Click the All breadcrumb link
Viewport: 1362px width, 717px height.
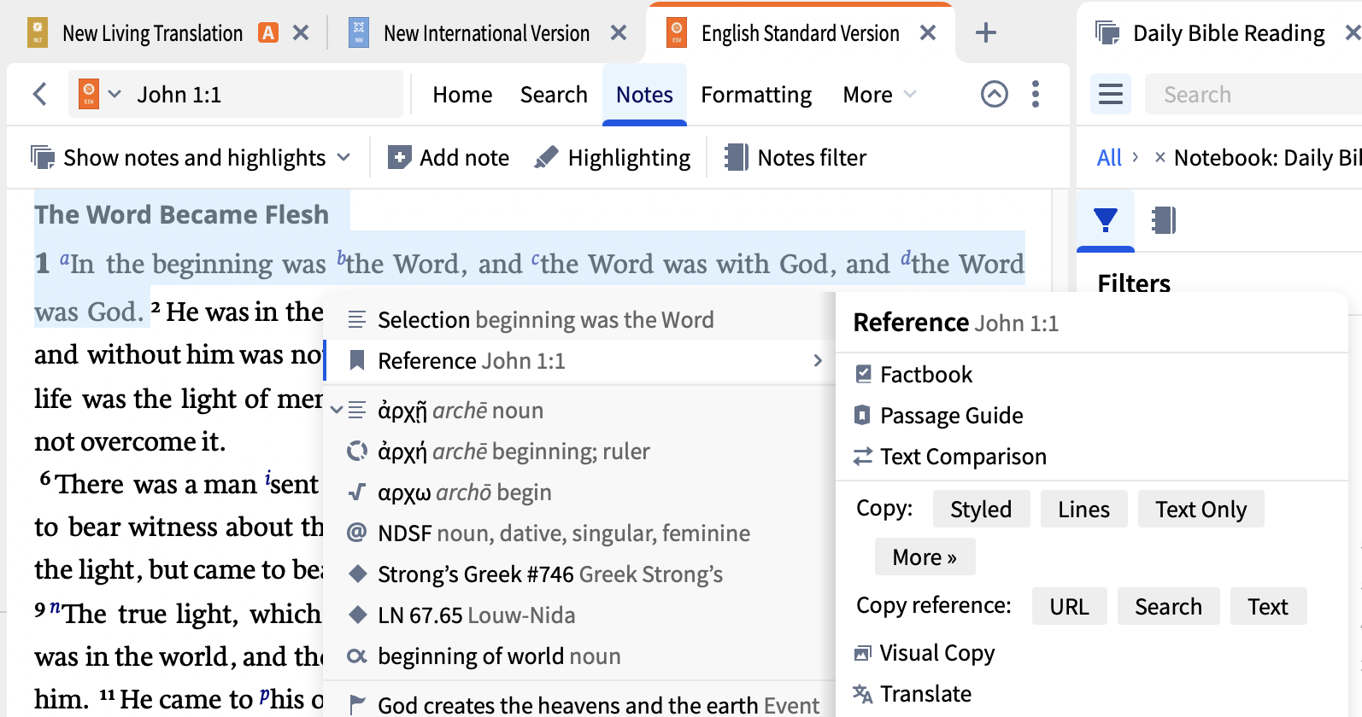coord(1109,158)
